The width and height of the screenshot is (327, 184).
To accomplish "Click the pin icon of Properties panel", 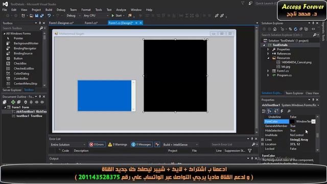I will [313, 100].
